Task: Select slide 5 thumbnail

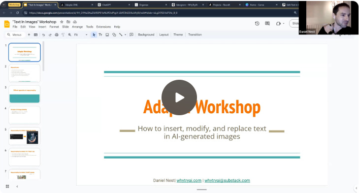Action: 25,136
